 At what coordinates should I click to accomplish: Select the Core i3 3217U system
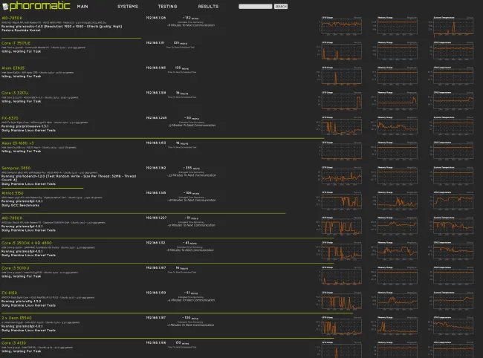click(x=15, y=93)
